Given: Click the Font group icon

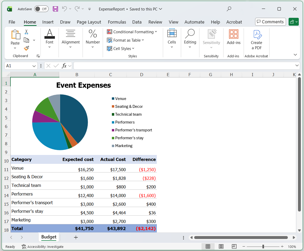Looking at the screenshot, I should pos(50,34).
